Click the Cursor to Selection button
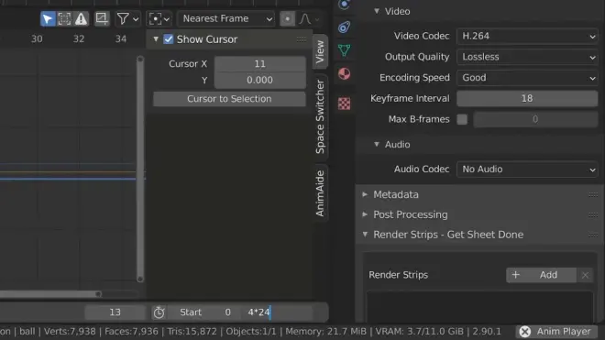This screenshot has width=605, height=340. (229, 99)
